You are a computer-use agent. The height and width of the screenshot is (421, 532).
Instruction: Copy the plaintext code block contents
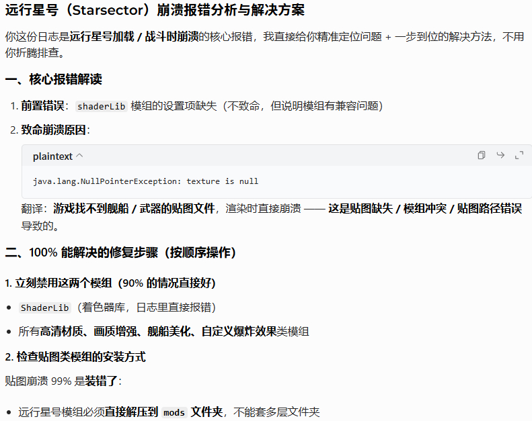tap(481, 155)
